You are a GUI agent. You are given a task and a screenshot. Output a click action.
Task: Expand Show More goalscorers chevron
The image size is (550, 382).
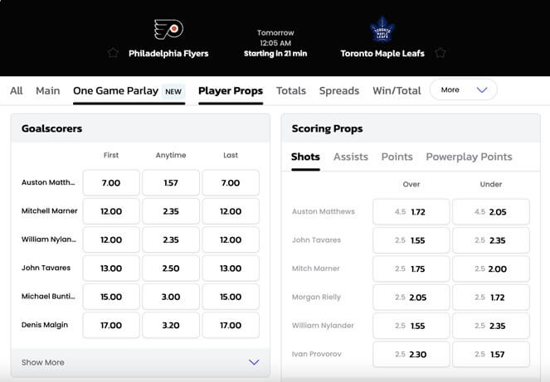254,362
